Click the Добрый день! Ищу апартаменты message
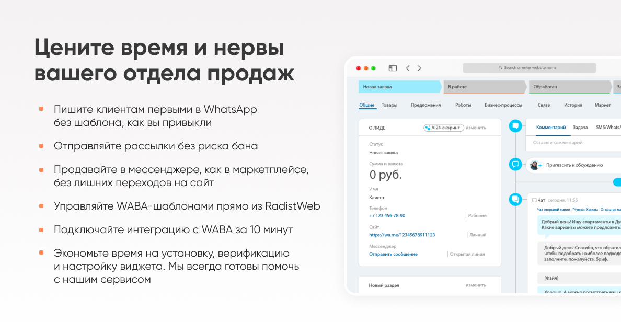The width and height of the screenshot is (621, 322). tap(579, 225)
